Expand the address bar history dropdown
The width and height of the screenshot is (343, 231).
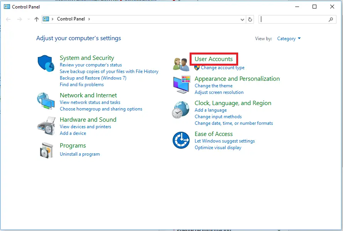point(242,19)
